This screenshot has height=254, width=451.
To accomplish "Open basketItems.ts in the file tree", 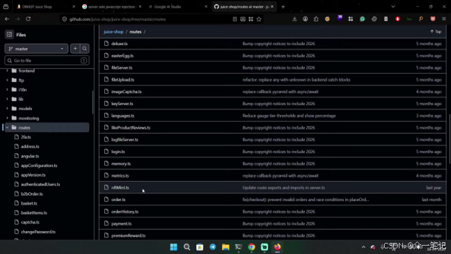I will 33,213.
